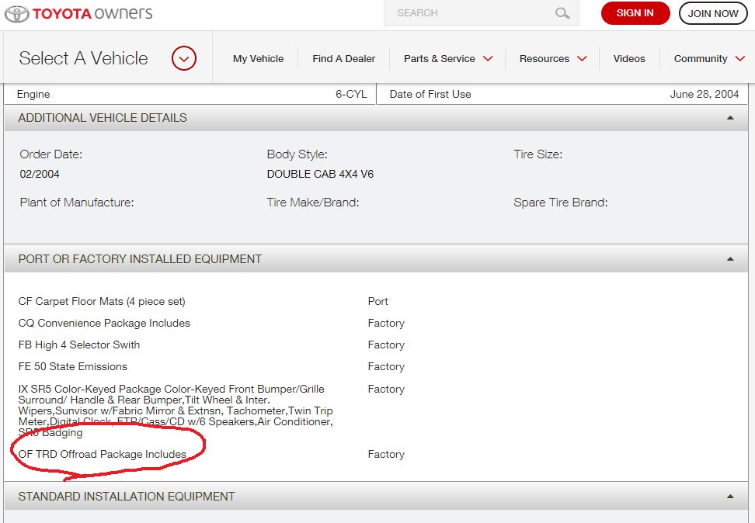Click the Select A Vehicle heading
The height and width of the screenshot is (523, 755).
pos(83,58)
